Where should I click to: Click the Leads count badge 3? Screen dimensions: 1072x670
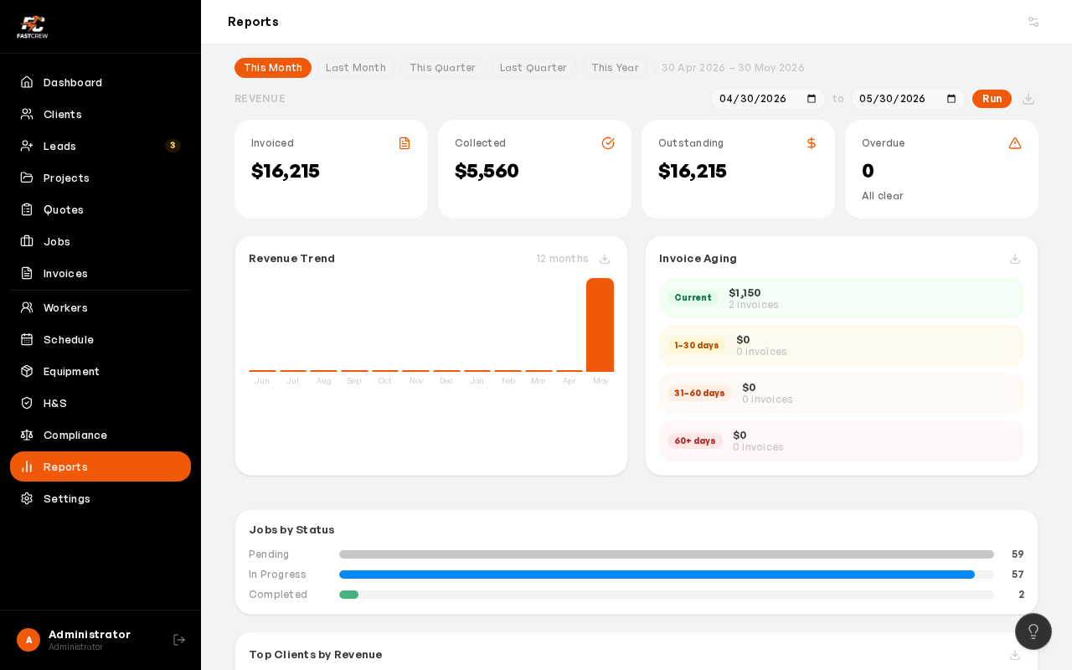click(x=173, y=146)
